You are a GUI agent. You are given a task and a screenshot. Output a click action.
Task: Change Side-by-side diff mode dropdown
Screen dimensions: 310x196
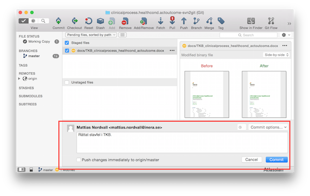tap(276, 55)
